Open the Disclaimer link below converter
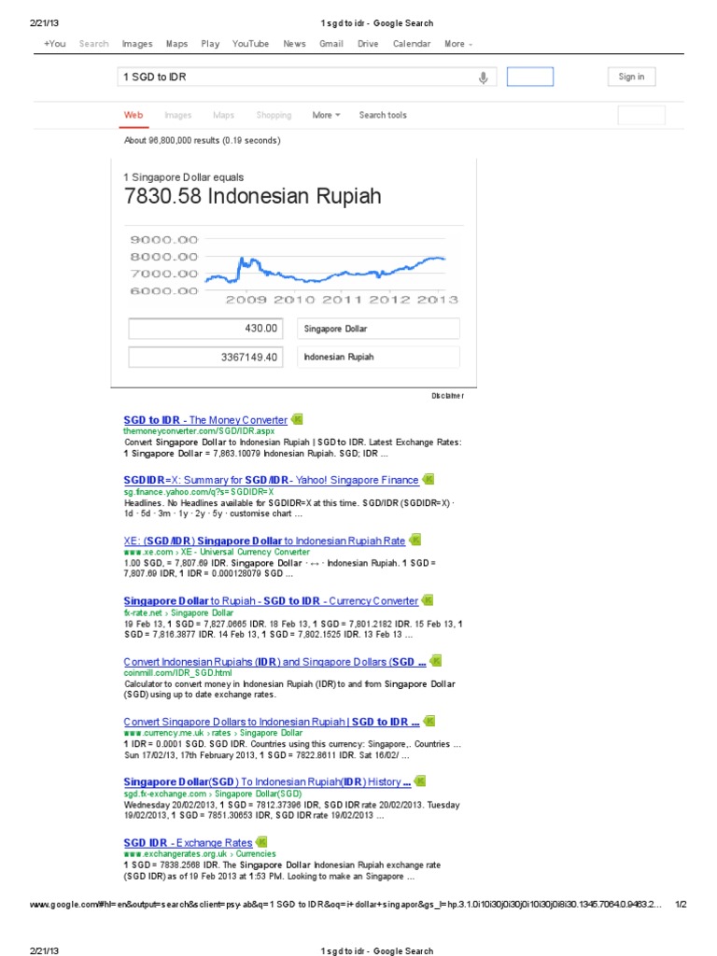This screenshot has height=956, width=717. [x=448, y=396]
